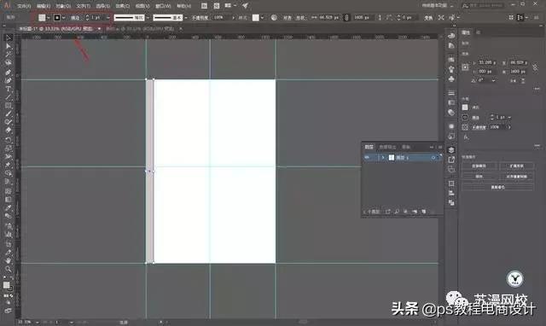
Task: Click the Recolor Artwork icon in control bar
Action: tap(274, 17)
